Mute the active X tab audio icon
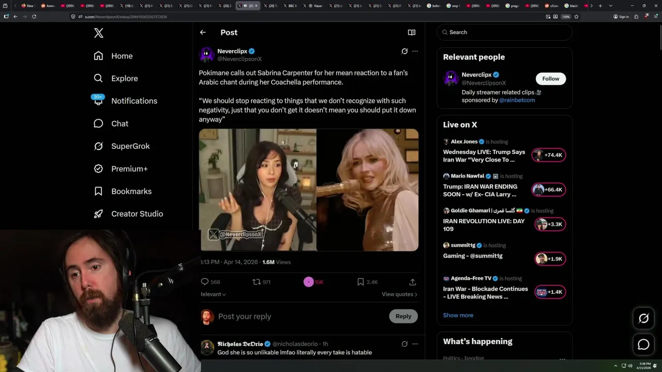662x372 pixels. [x=245, y=6]
